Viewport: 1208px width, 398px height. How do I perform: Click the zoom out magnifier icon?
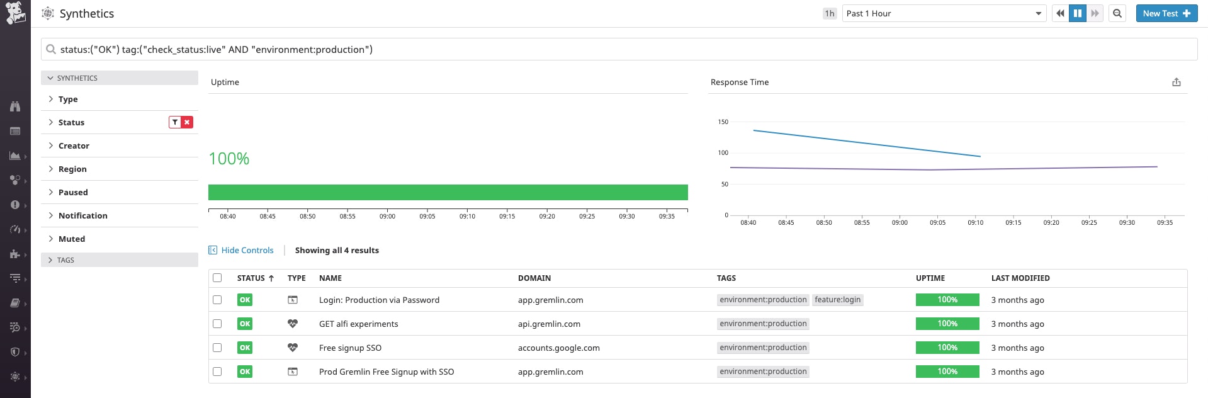1117,13
